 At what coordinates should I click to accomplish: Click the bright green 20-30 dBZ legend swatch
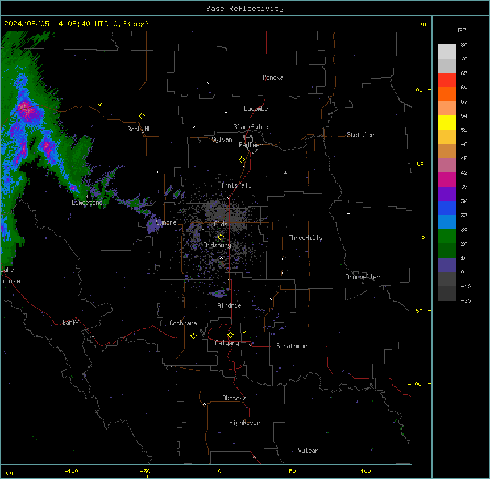point(447,237)
